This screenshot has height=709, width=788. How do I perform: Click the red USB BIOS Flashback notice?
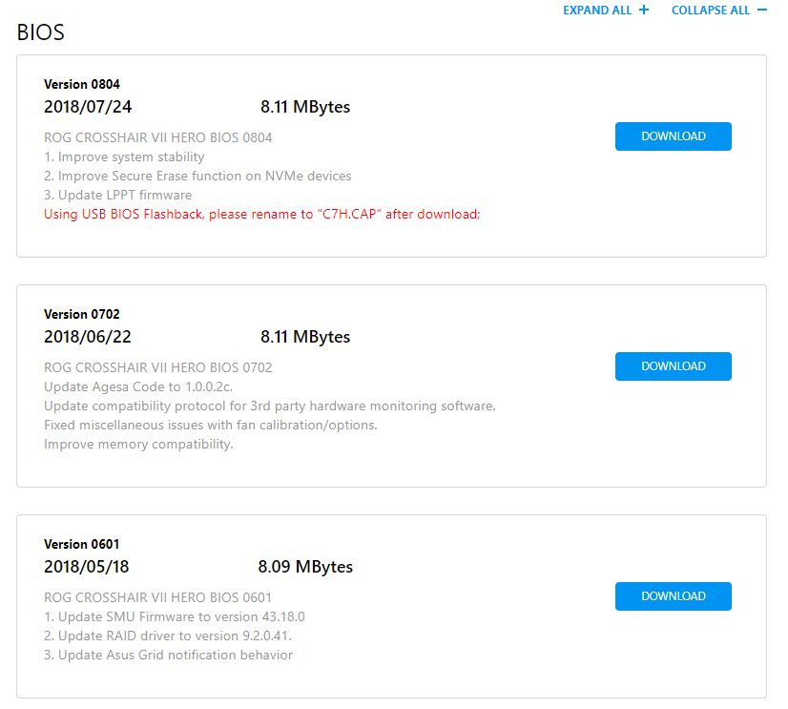(x=262, y=214)
